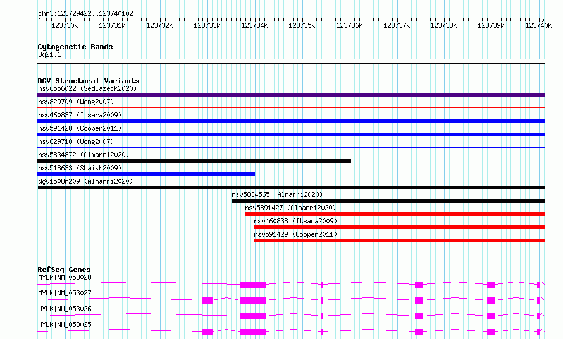Click ruler position 123735k
Image resolution: width=563 pixels, height=339 pixels.
point(302,25)
